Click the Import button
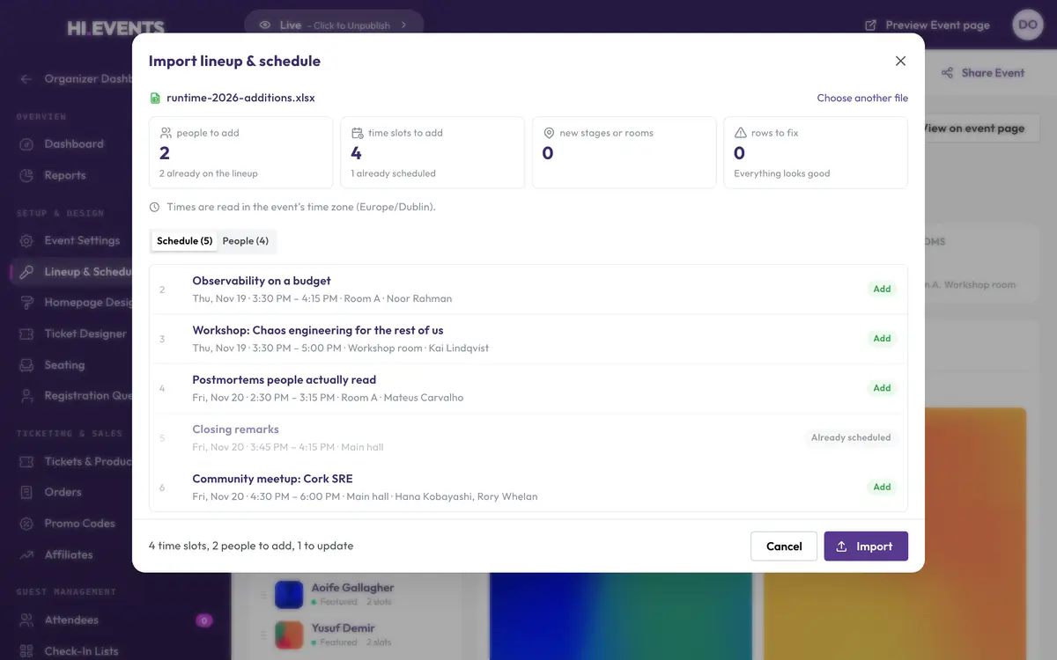The height and width of the screenshot is (660, 1057). pyautogui.click(x=866, y=546)
